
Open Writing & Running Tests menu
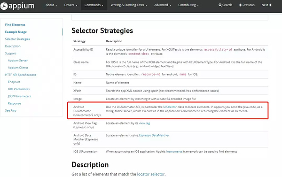tap(129, 5)
